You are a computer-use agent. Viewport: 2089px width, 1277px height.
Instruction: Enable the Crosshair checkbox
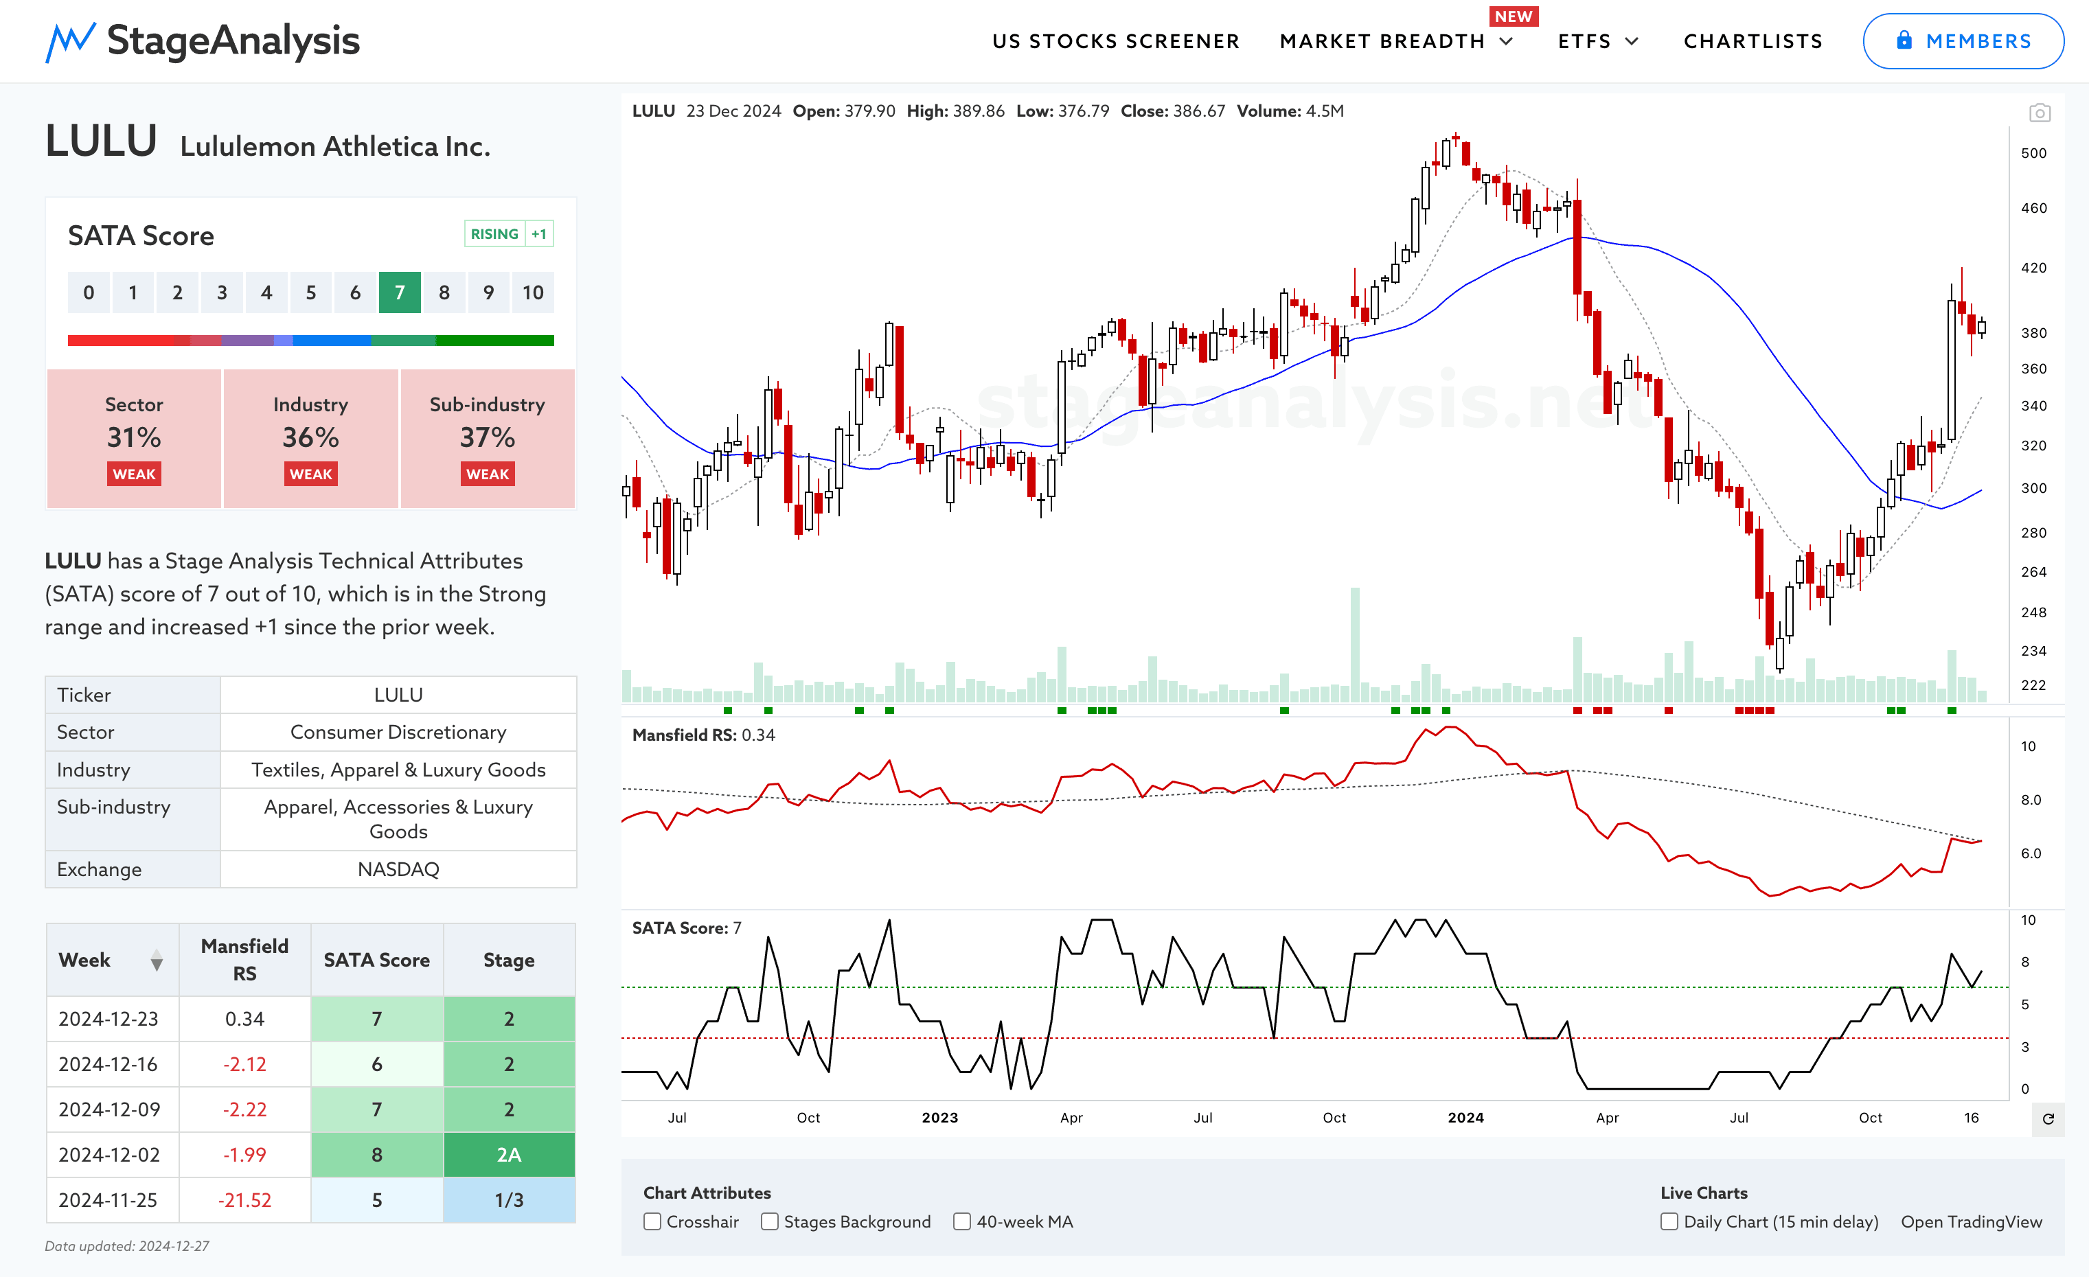652,1221
